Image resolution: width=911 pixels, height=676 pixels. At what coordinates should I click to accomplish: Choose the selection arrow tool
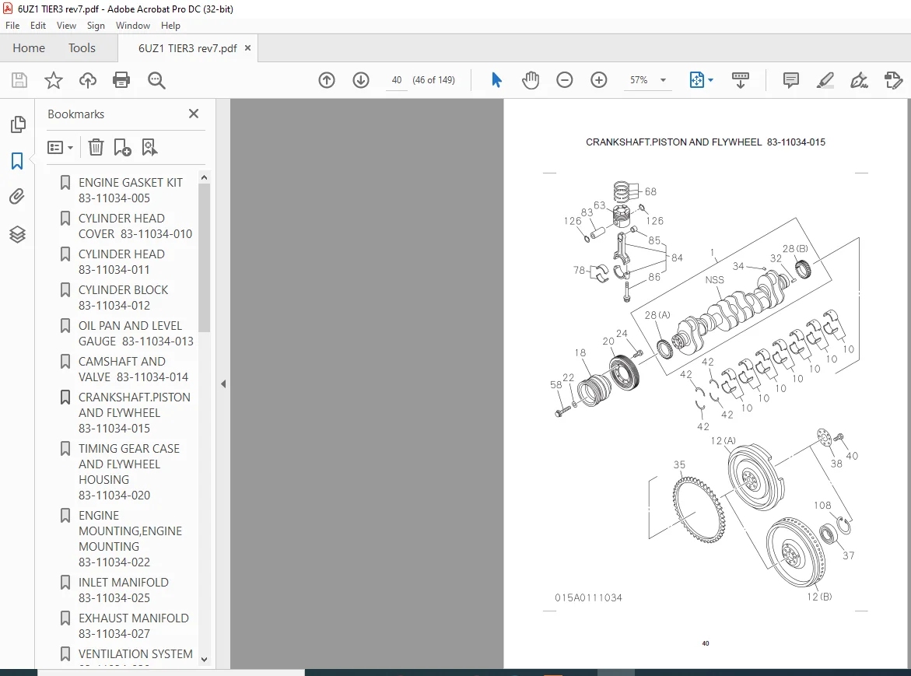(x=496, y=80)
